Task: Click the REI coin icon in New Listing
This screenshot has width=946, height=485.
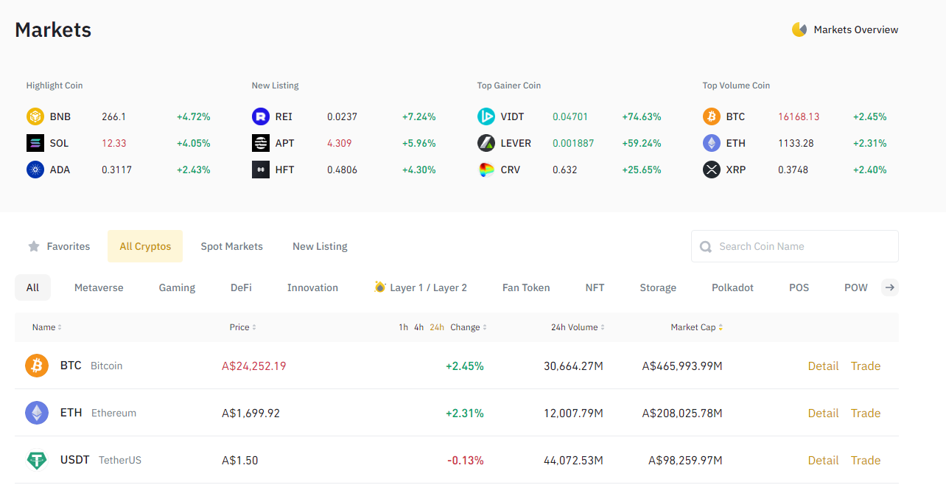Action: (261, 116)
